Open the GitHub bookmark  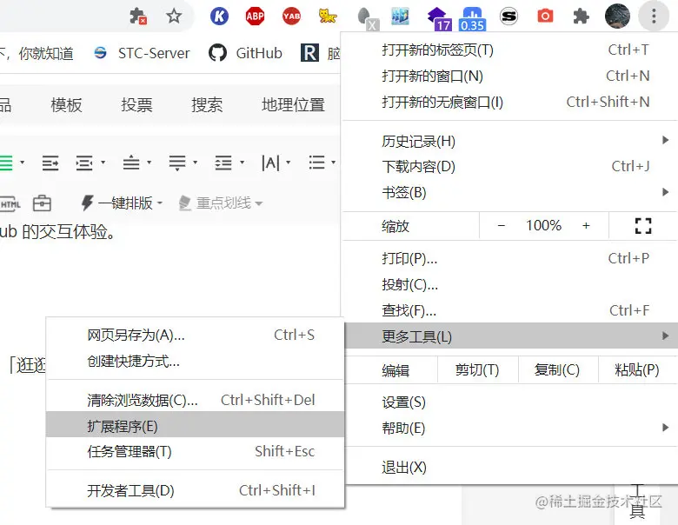tap(245, 53)
